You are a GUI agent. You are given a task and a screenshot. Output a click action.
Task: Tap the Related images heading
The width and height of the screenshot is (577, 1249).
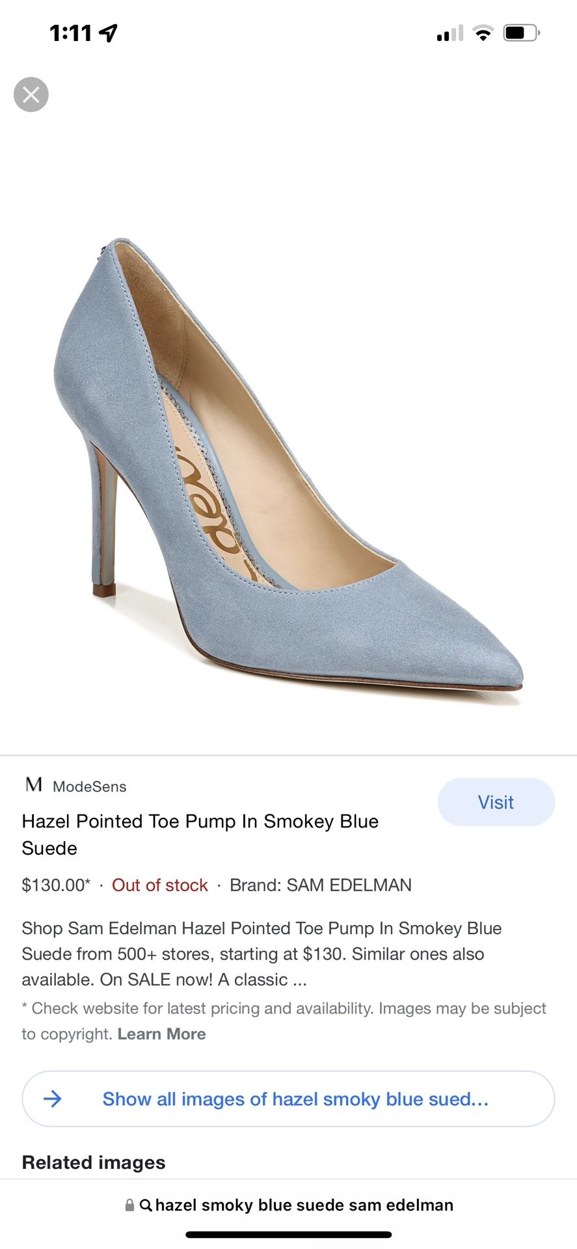94,1162
